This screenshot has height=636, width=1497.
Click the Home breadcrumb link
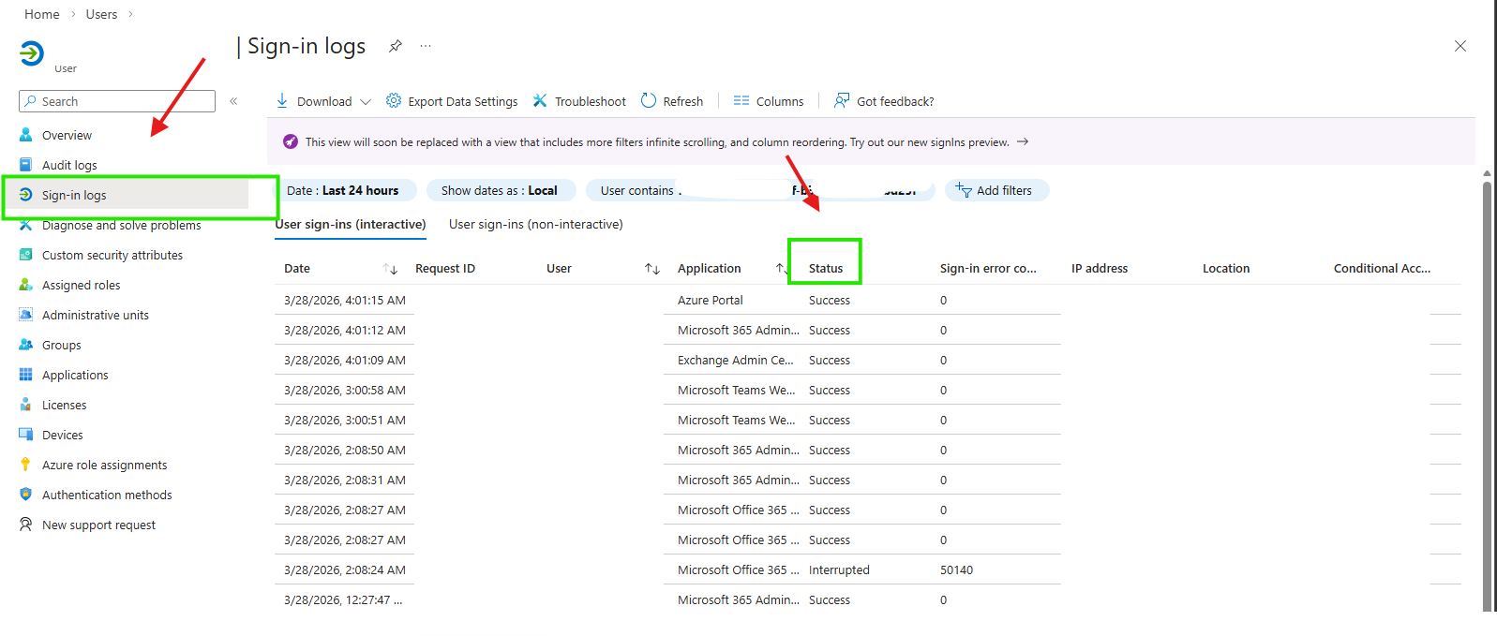tap(42, 14)
